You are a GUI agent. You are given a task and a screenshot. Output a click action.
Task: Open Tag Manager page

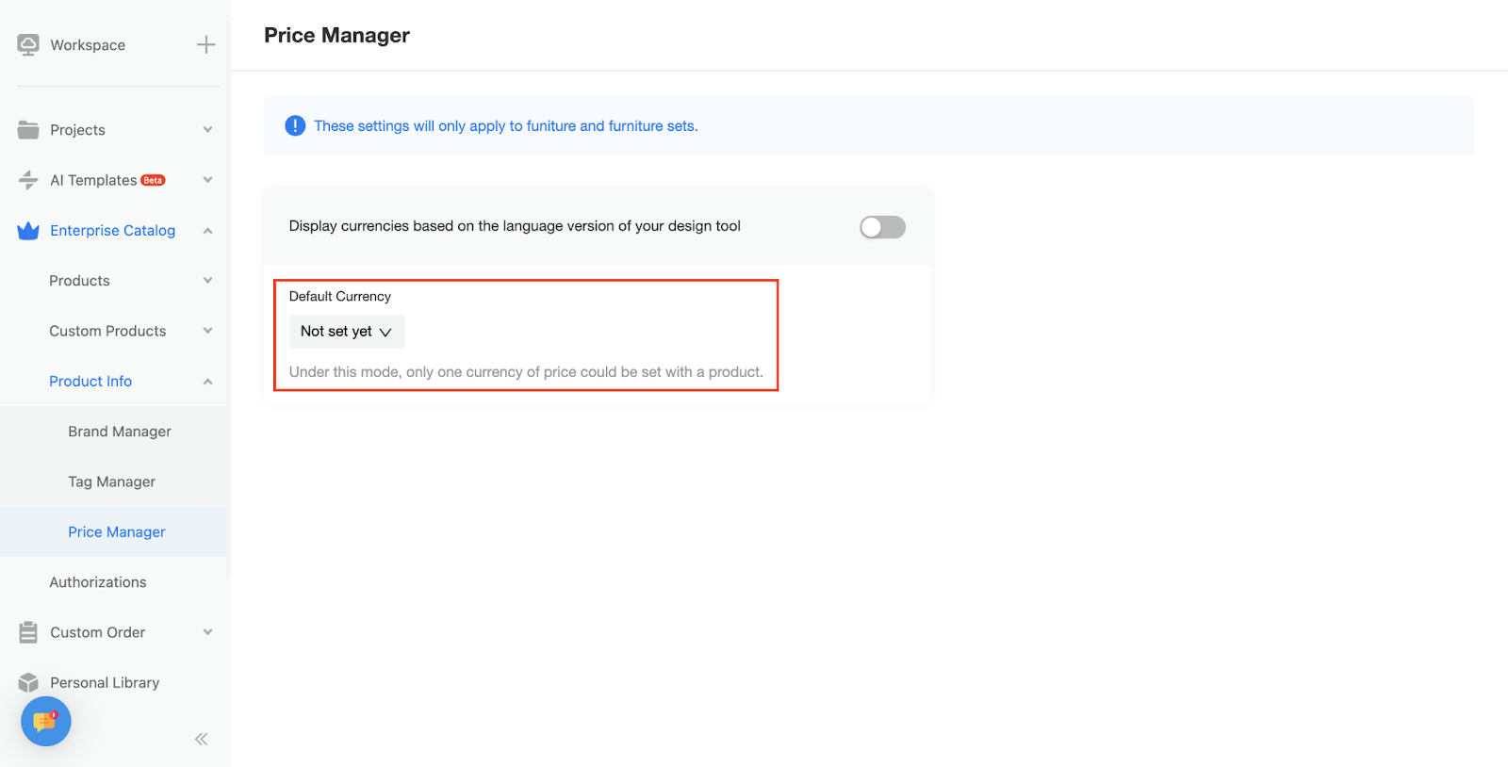pos(111,481)
